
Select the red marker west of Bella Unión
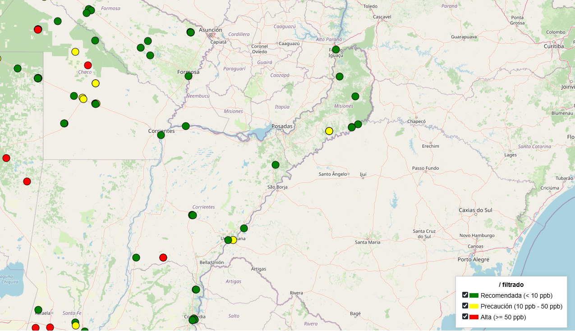click(163, 258)
